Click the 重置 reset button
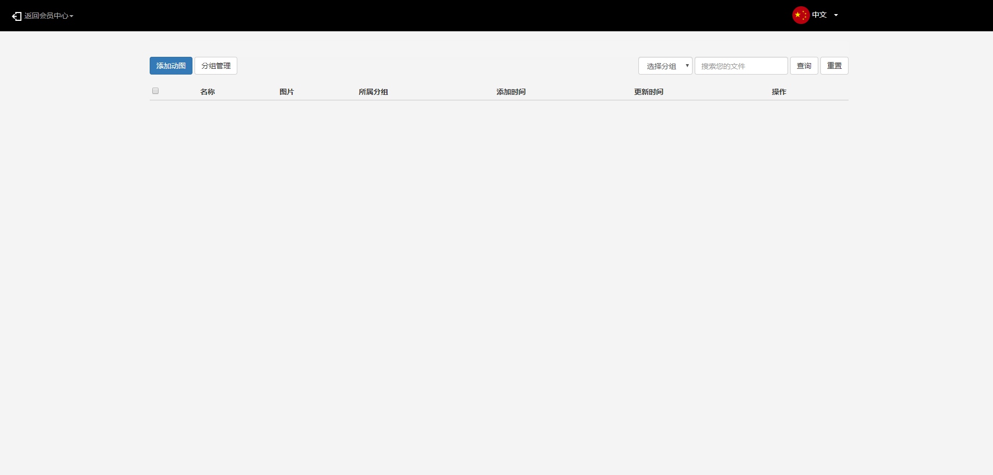Image resolution: width=993 pixels, height=475 pixels. point(834,66)
